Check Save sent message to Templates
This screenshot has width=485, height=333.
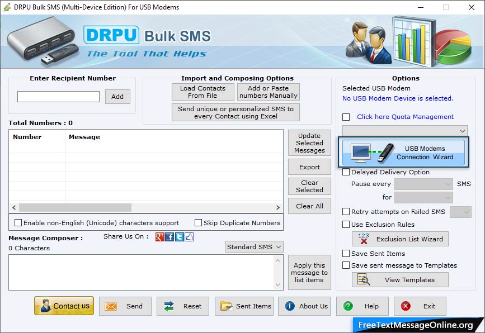point(346,265)
